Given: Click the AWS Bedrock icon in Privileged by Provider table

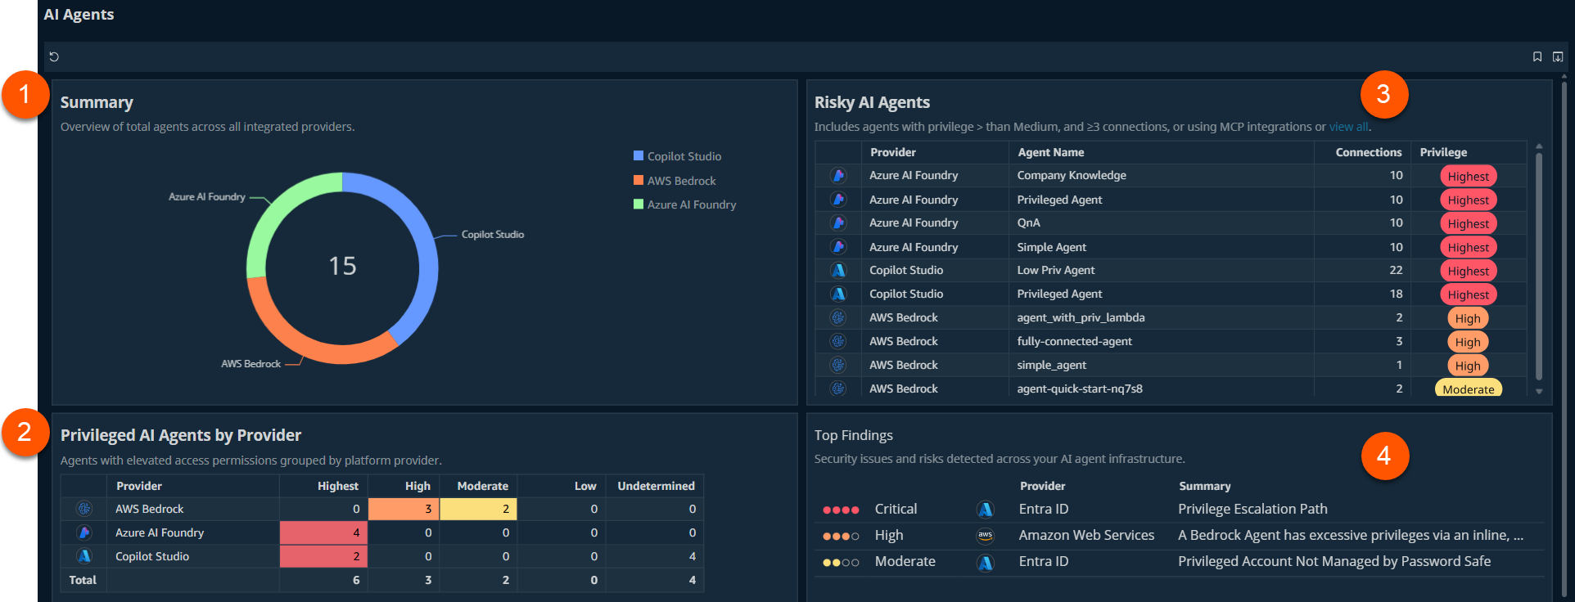Looking at the screenshot, I should (84, 509).
